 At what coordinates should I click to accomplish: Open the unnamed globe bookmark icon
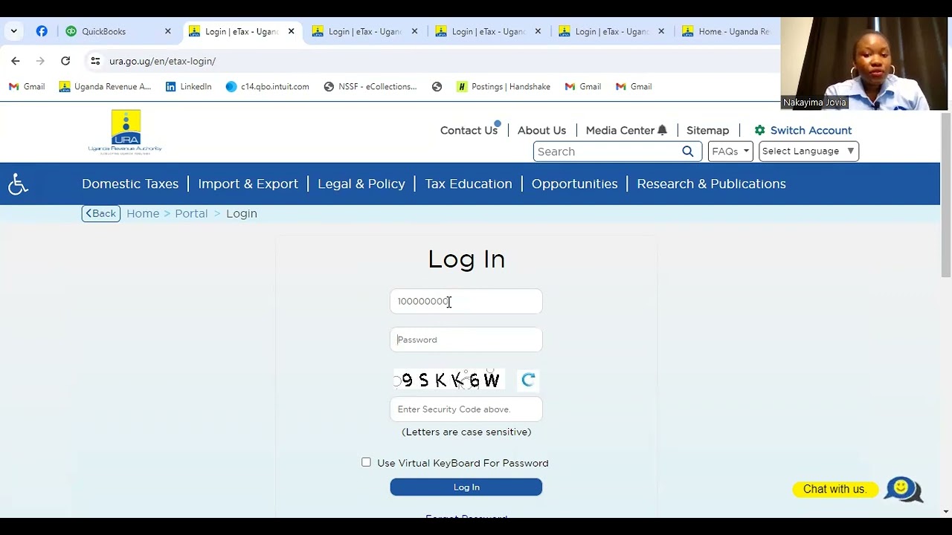(x=437, y=87)
